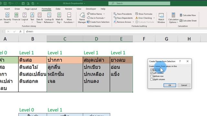Click Calculate Now
Screen dimensions: 207x116
tap(188, 15)
